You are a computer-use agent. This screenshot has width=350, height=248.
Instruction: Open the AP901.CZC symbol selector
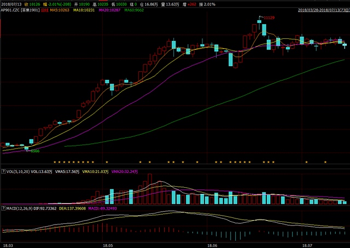point(18,10)
